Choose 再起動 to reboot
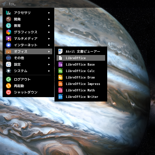155x155 pixels. click(x=28, y=86)
